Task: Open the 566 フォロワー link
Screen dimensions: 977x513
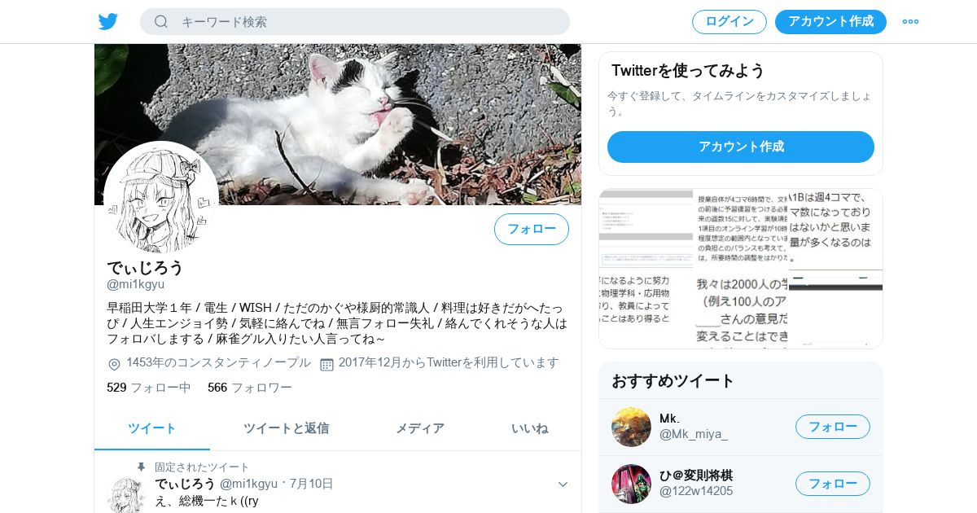Action: (249, 388)
